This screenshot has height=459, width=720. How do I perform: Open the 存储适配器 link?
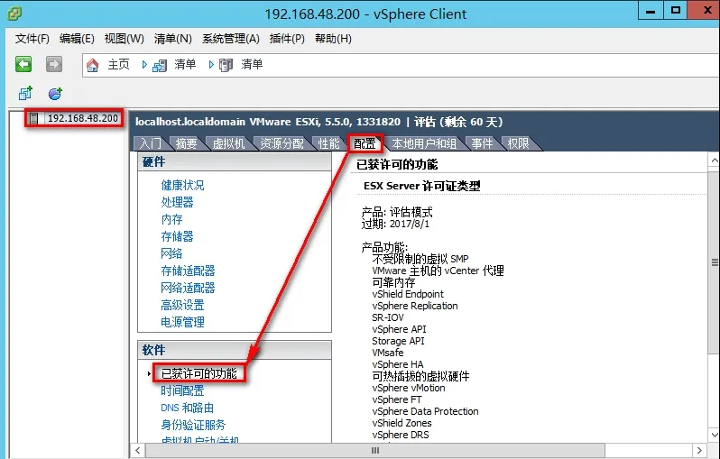point(188,271)
